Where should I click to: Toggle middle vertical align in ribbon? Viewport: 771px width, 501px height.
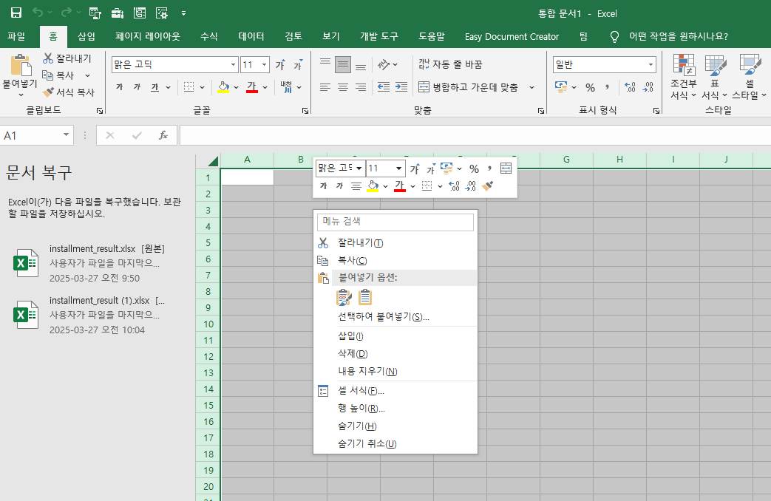pos(343,64)
